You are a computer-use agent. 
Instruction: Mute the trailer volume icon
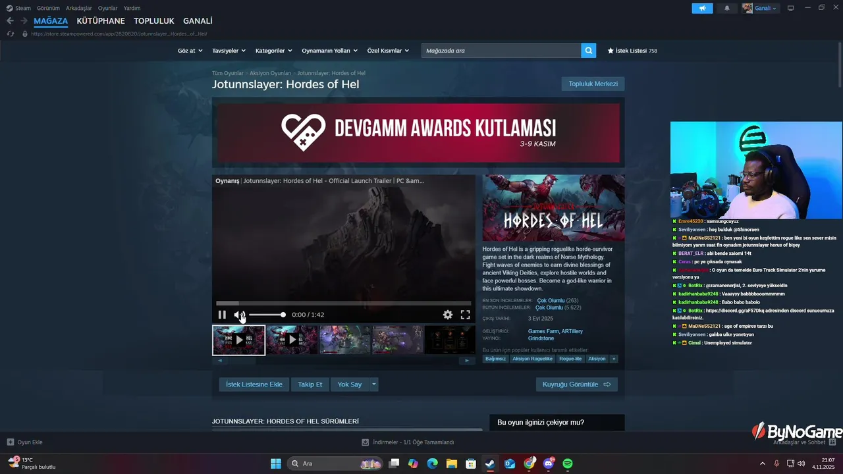click(x=239, y=315)
